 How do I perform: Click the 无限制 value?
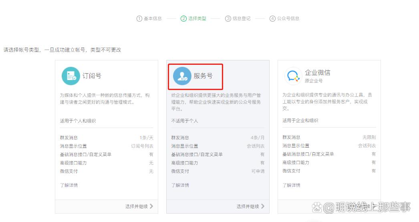tap(369, 137)
